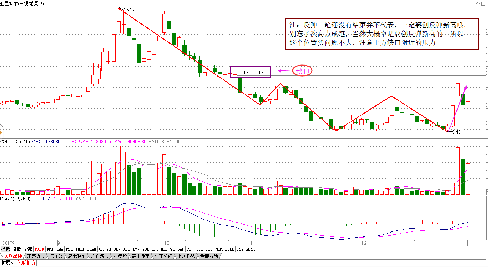
Task: Click the diamond icon at chart top-right
Action: click(x=477, y=4)
